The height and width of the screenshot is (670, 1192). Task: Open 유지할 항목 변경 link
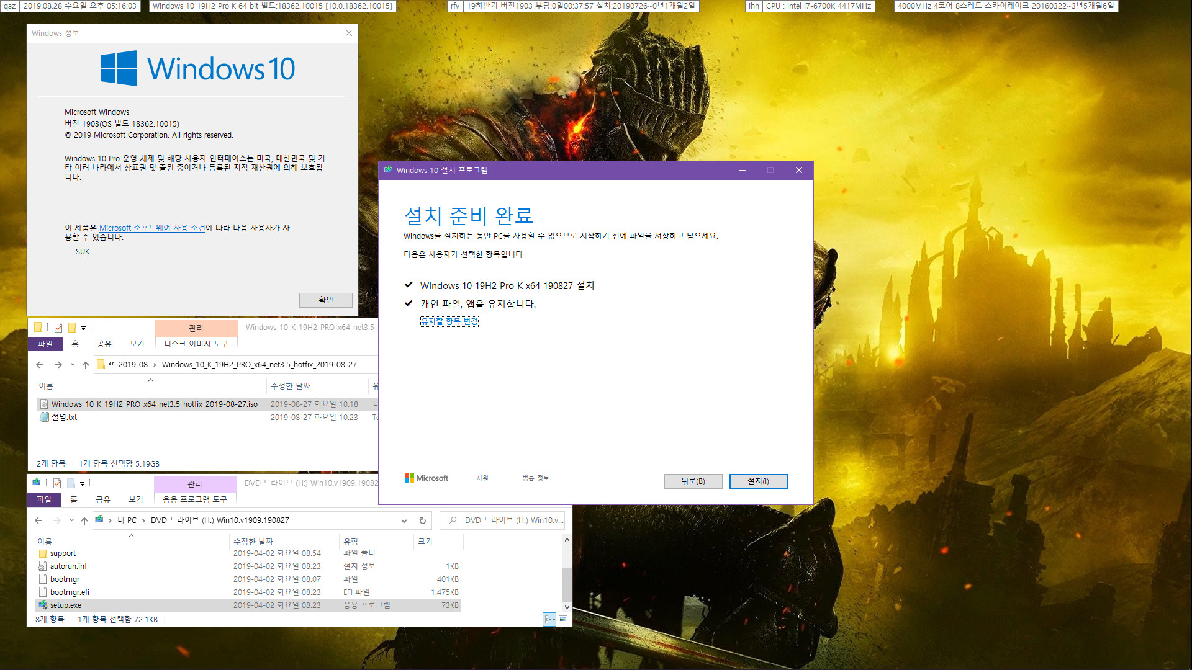449,321
